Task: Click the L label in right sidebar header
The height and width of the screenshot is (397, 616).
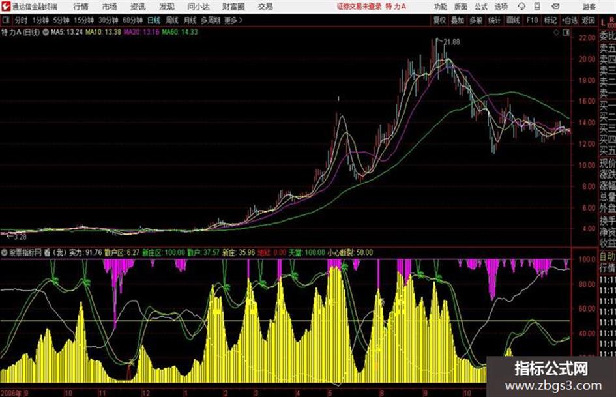Action: click(604, 23)
